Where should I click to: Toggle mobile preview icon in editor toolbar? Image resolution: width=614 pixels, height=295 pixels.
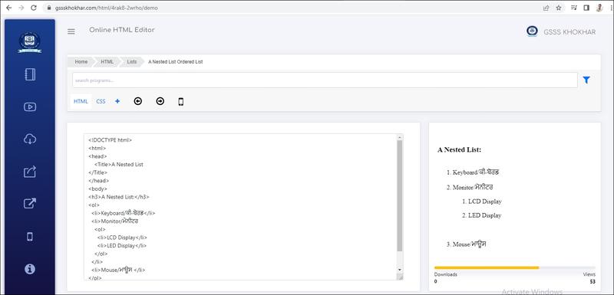pos(180,102)
